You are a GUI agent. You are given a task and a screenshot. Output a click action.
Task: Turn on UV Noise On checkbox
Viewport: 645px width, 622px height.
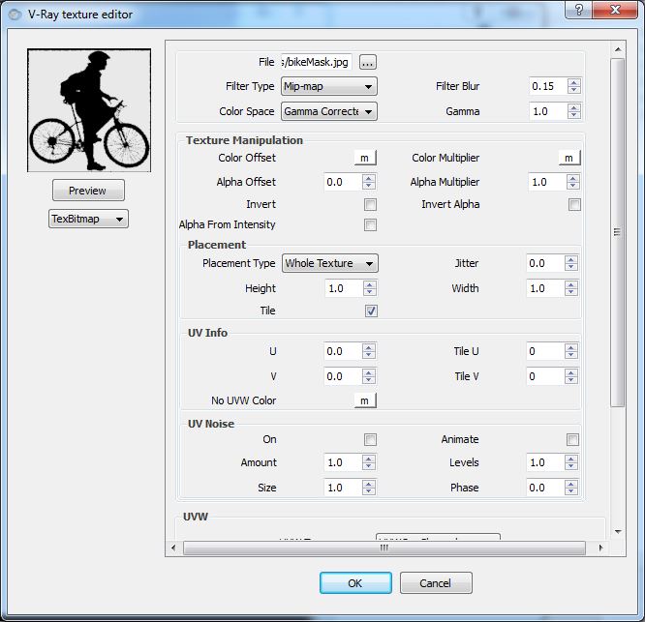tap(370, 439)
